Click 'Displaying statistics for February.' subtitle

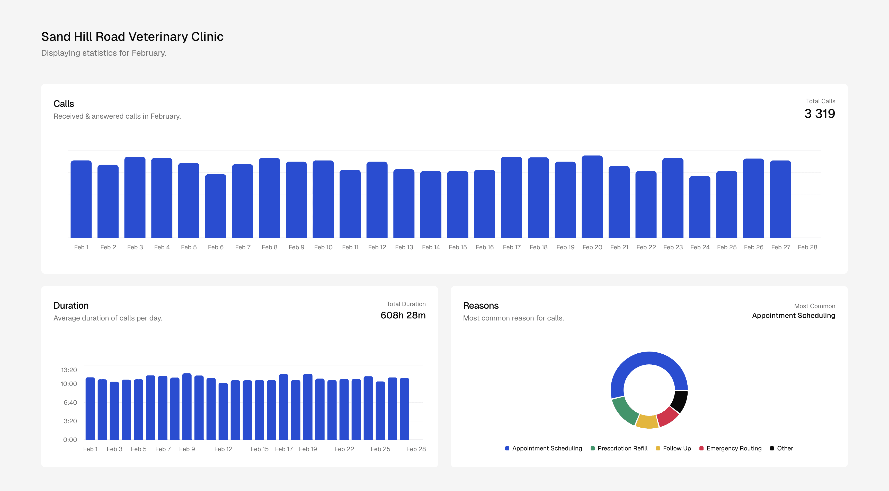pos(103,53)
